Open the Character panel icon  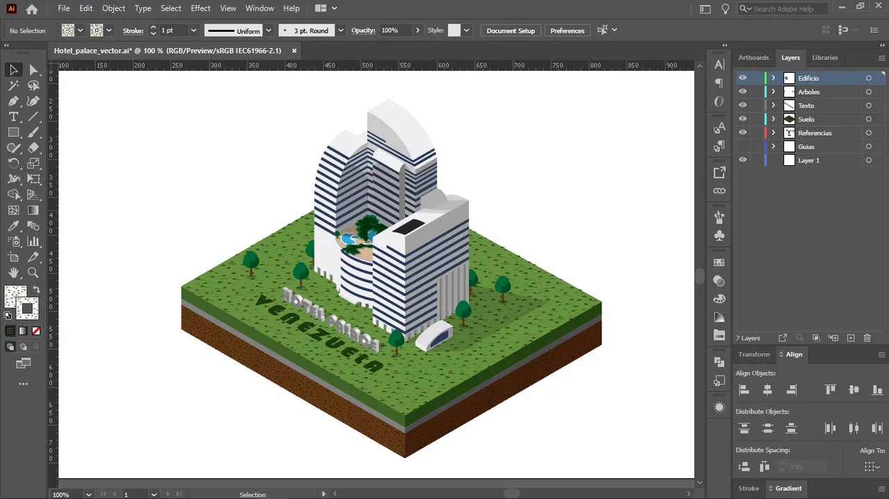tap(719, 65)
